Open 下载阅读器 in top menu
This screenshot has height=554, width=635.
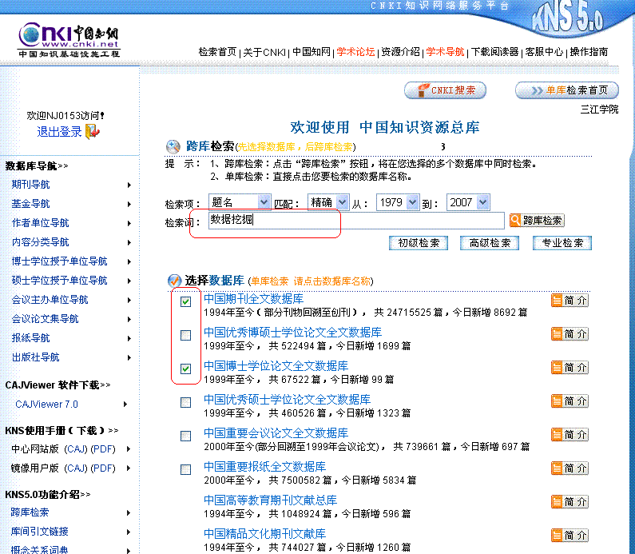[495, 52]
